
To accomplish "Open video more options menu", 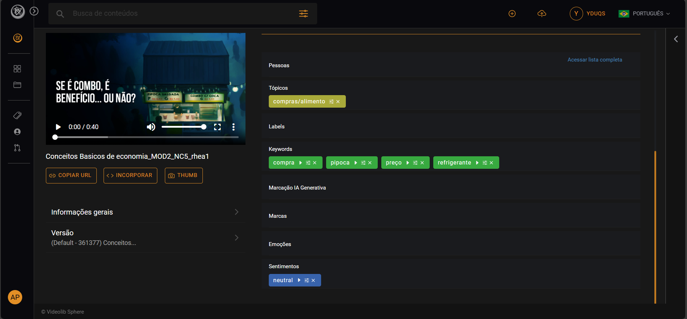I will coord(233,127).
